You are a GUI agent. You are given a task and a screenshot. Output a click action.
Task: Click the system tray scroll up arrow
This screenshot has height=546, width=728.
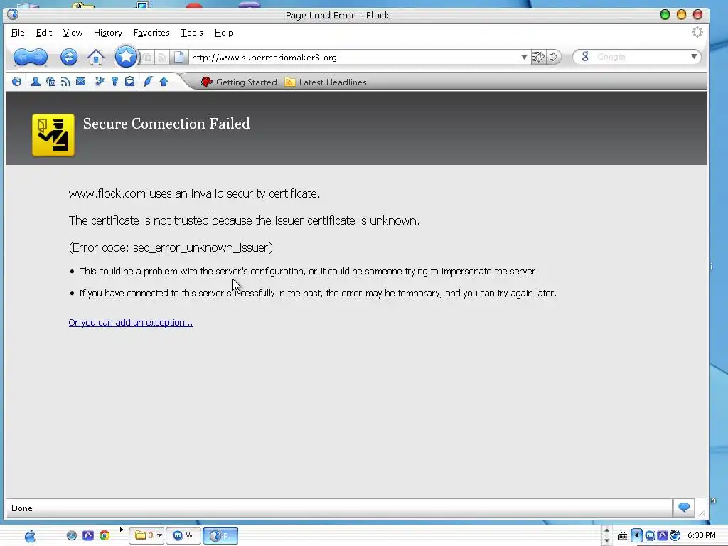(606, 530)
